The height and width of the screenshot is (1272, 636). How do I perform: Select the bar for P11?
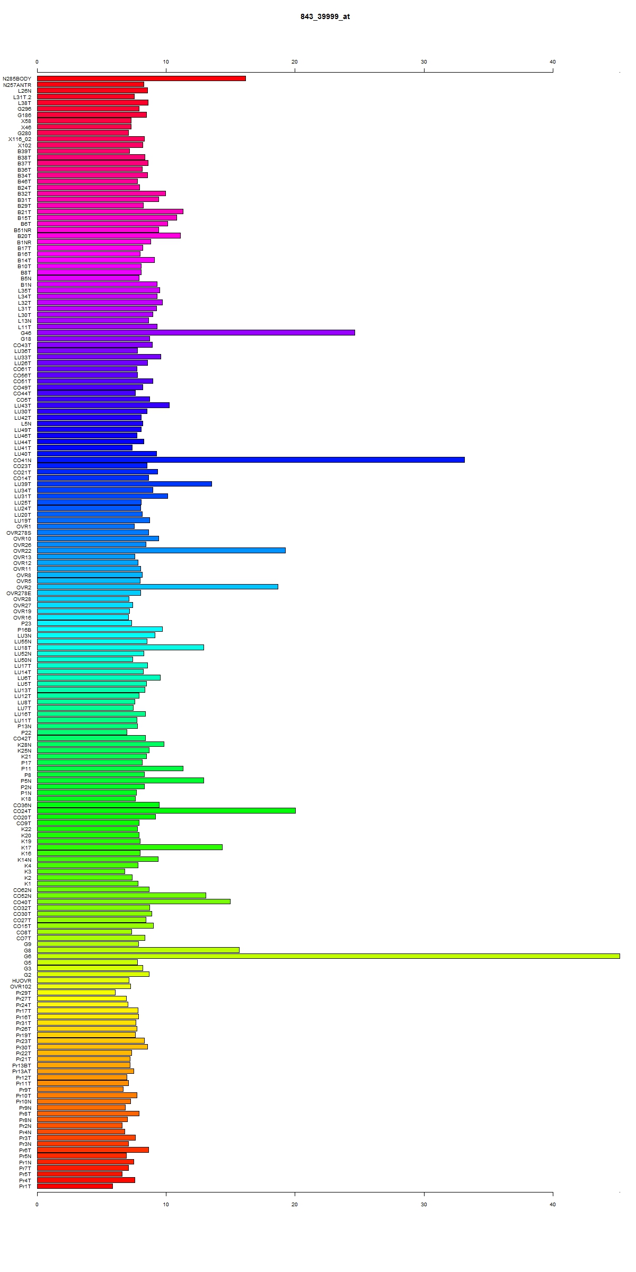click(110, 768)
